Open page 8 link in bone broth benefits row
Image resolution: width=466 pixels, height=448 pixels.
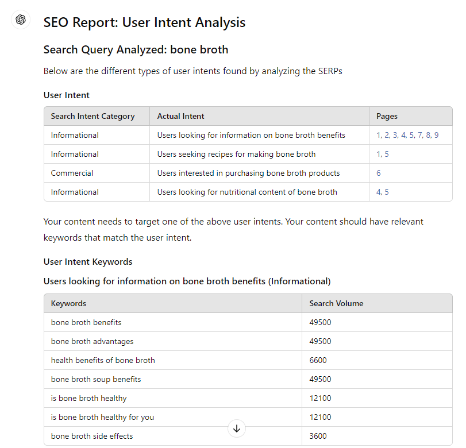point(428,135)
